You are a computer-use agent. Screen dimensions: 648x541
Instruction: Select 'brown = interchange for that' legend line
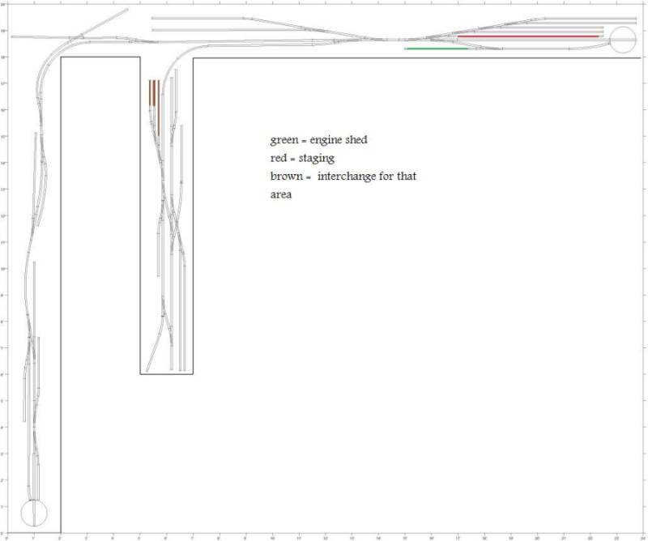click(343, 176)
